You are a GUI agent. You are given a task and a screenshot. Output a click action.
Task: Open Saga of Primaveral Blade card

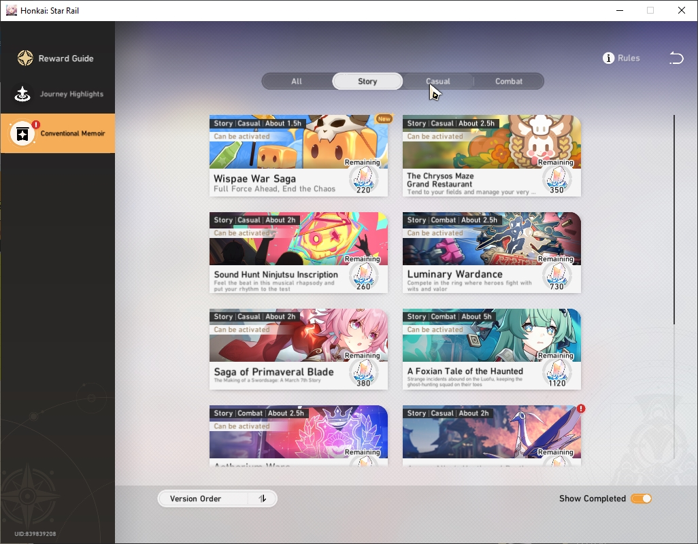click(x=298, y=349)
